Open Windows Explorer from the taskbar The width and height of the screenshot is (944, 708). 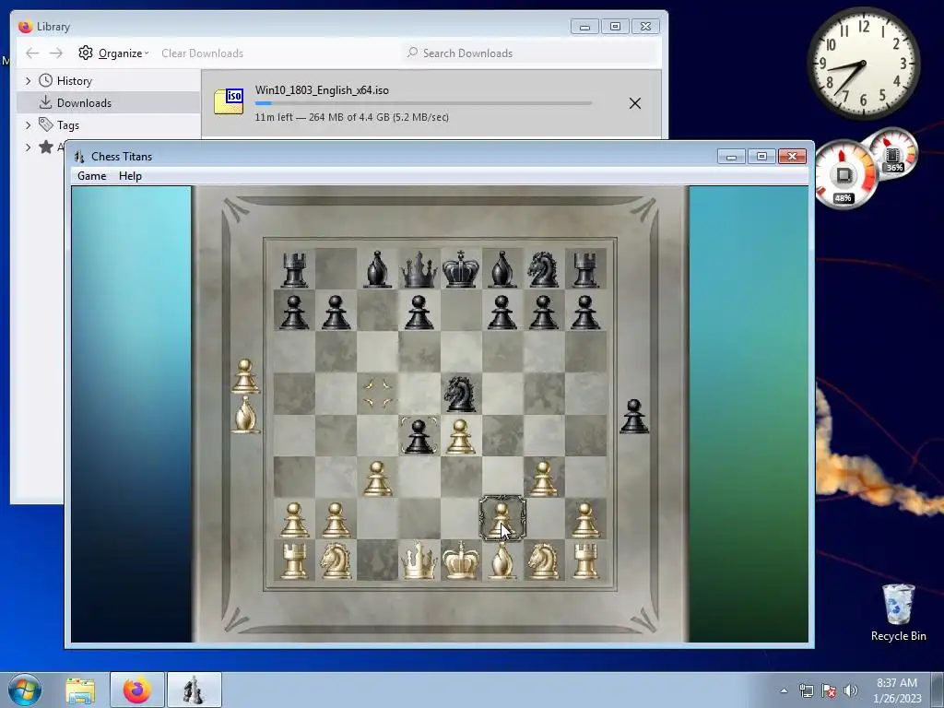[x=80, y=690]
